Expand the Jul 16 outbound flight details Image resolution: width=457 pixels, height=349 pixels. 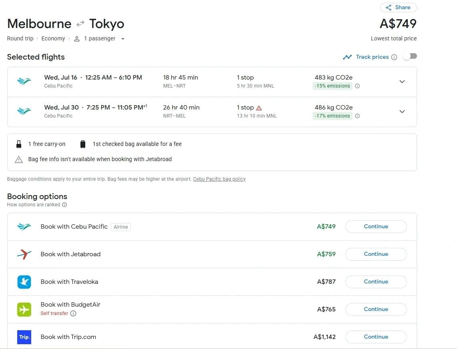402,82
